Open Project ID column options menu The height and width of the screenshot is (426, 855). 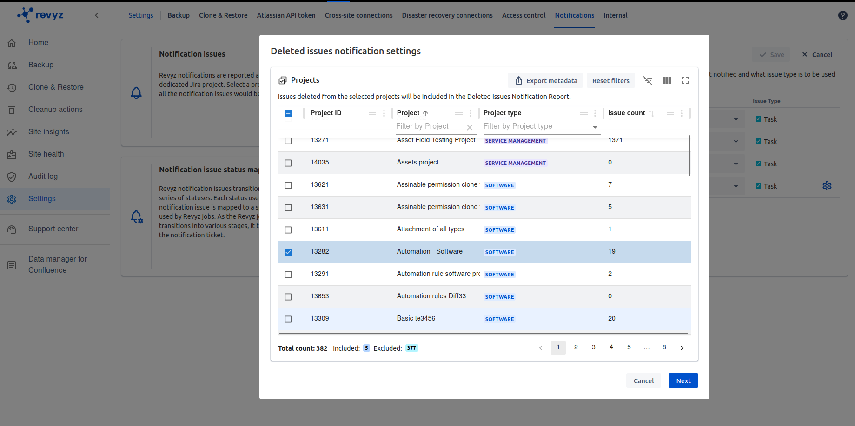click(x=384, y=113)
